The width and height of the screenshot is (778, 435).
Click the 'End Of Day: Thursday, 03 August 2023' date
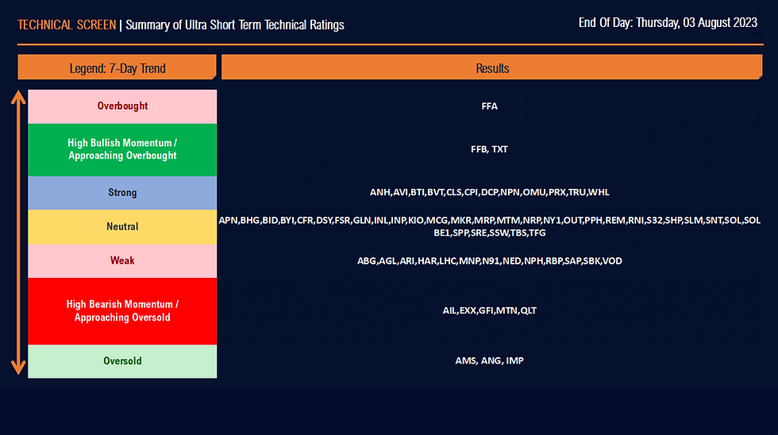tap(668, 23)
